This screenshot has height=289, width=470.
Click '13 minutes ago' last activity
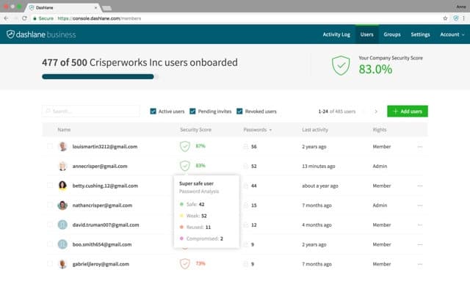(318, 166)
